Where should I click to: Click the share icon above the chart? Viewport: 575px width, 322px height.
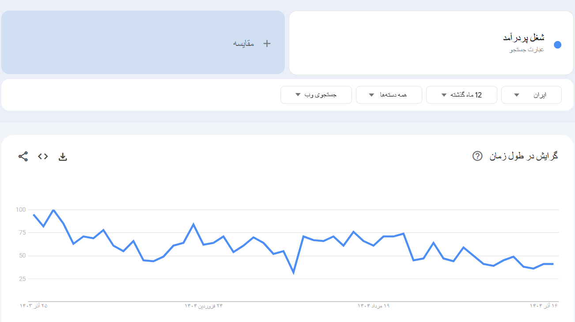point(23,156)
